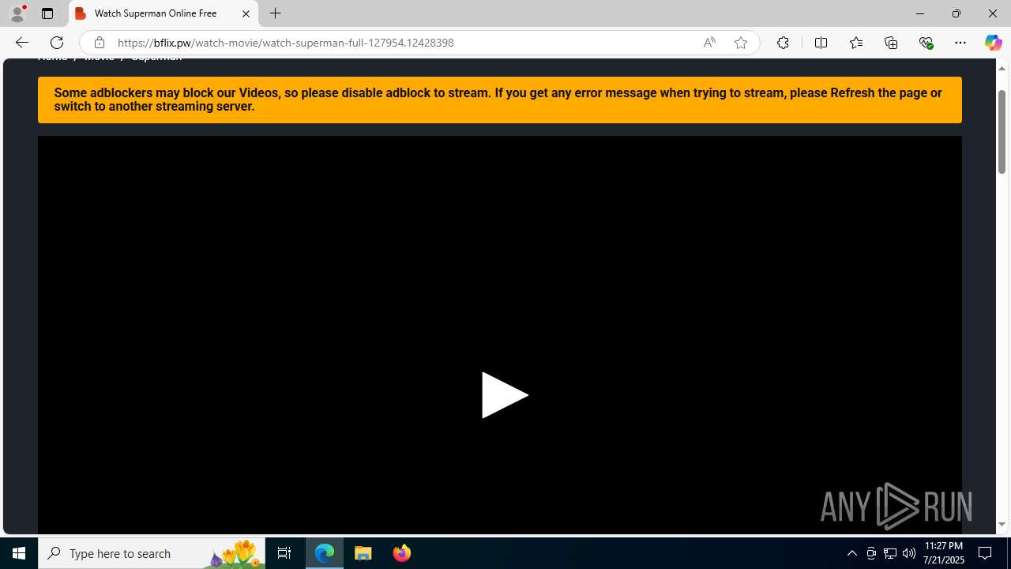
Task: Open Browser essentials
Action: [x=926, y=43]
